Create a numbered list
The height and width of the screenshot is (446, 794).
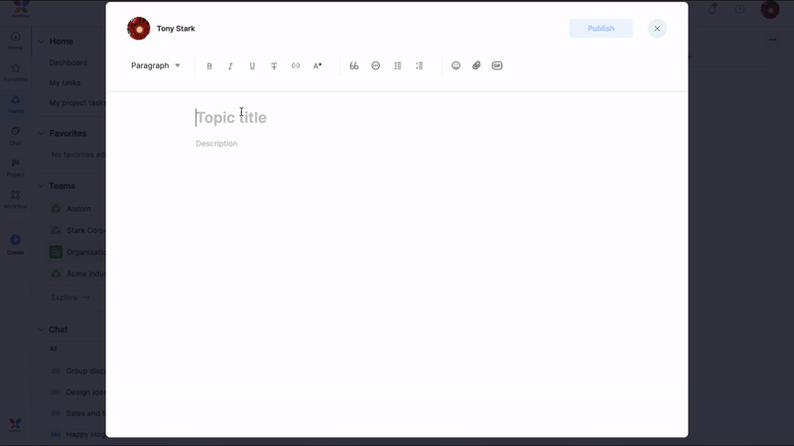click(419, 65)
